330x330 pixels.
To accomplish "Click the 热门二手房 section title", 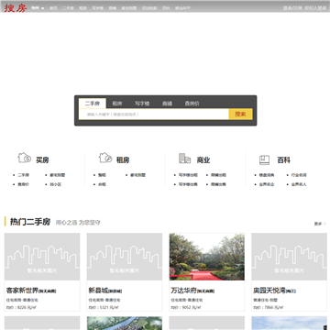I will (30, 222).
